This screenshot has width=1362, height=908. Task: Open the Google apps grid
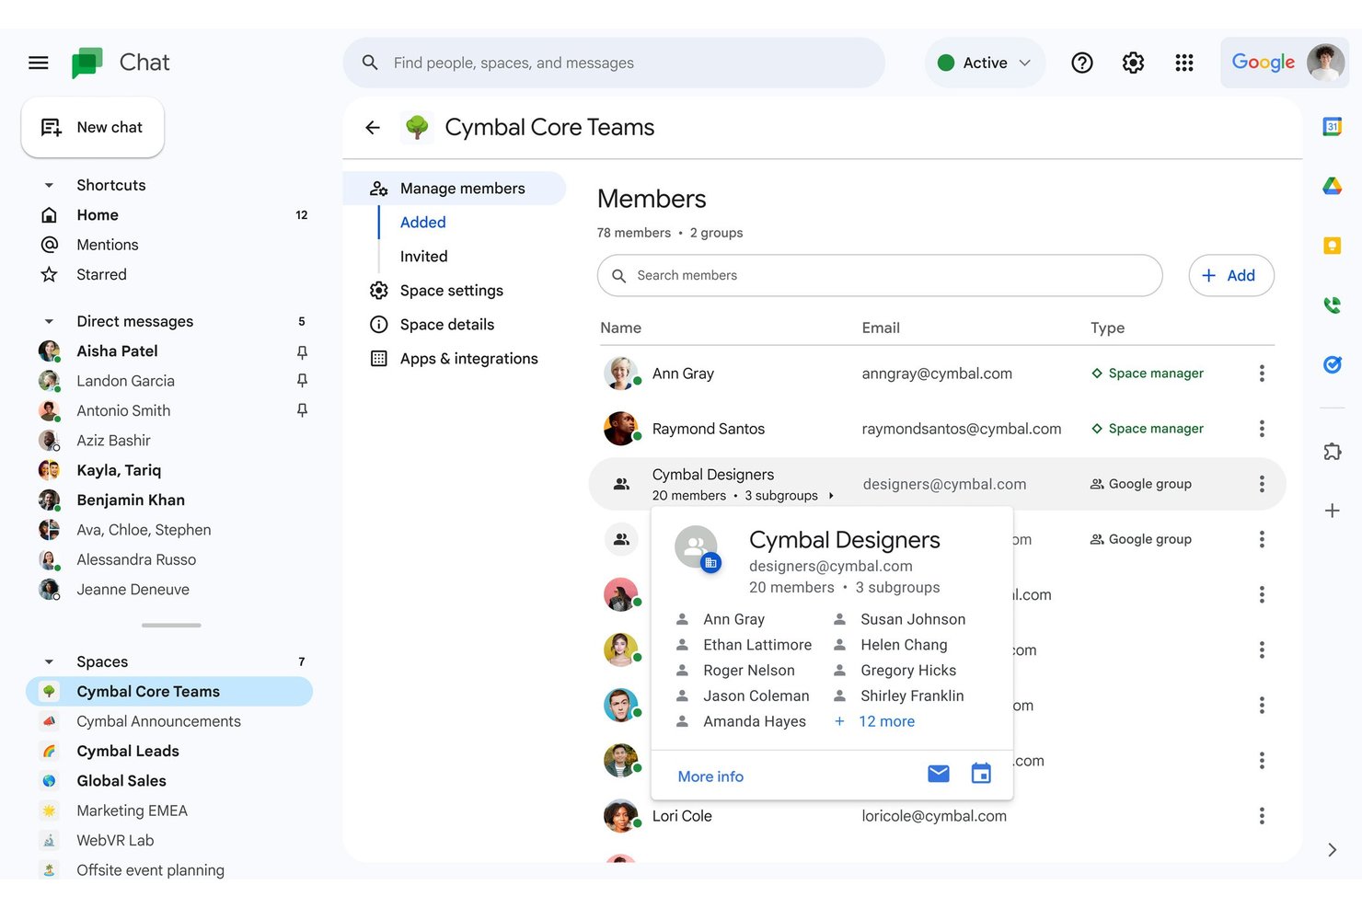pyautogui.click(x=1184, y=63)
